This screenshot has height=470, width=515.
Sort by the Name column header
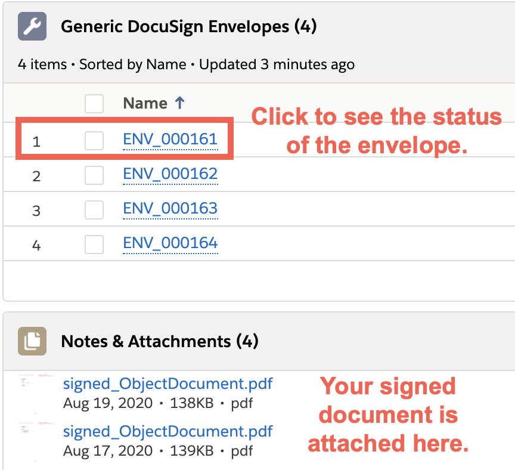point(145,103)
